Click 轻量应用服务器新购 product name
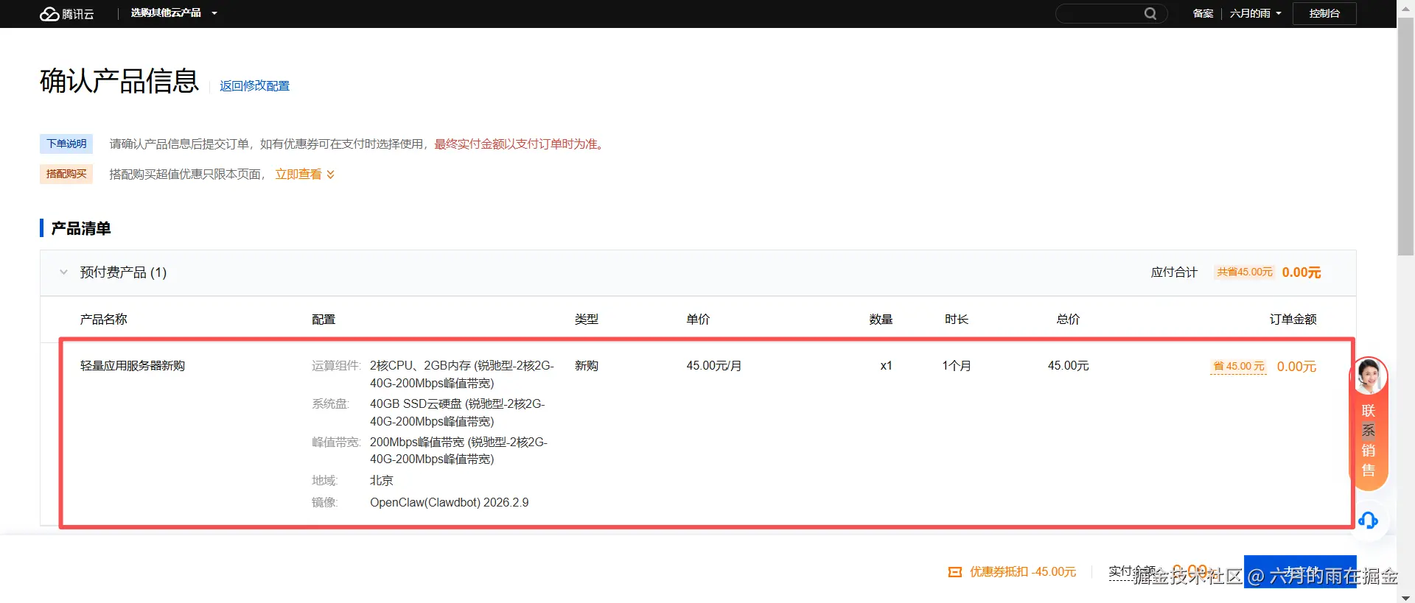The height and width of the screenshot is (603, 1415). pos(133,366)
